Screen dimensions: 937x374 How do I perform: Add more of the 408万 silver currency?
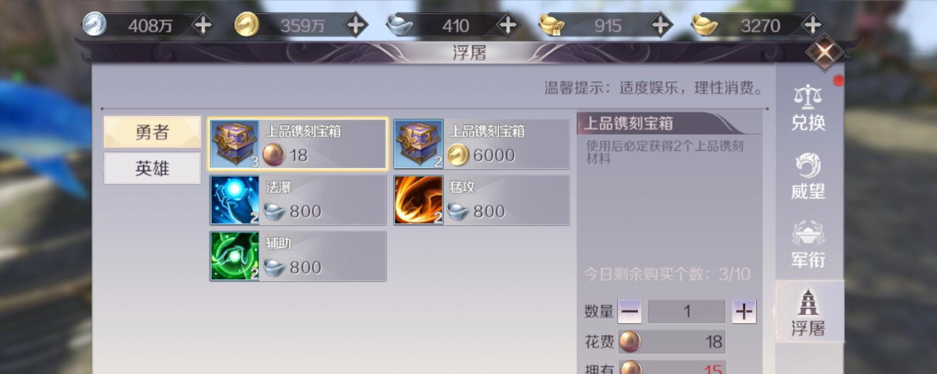coord(203,25)
